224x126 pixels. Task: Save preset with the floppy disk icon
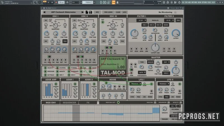click(x=90, y=12)
